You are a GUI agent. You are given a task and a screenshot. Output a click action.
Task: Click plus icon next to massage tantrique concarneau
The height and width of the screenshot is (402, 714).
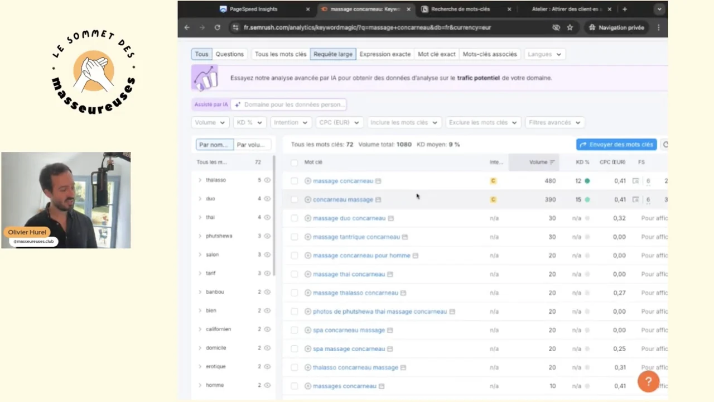tap(308, 237)
